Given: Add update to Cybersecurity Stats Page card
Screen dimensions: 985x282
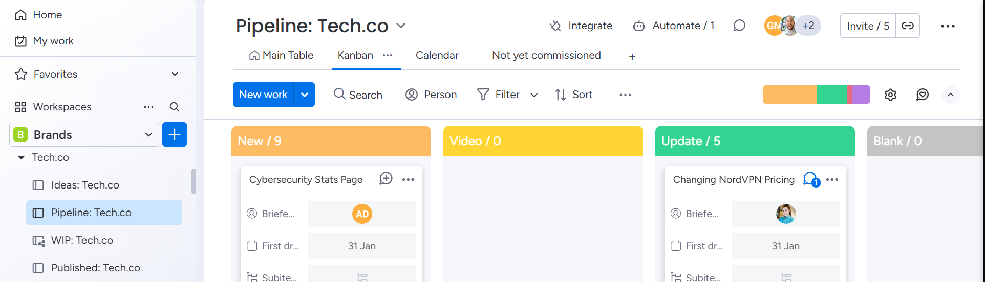Looking at the screenshot, I should point(386,179).
